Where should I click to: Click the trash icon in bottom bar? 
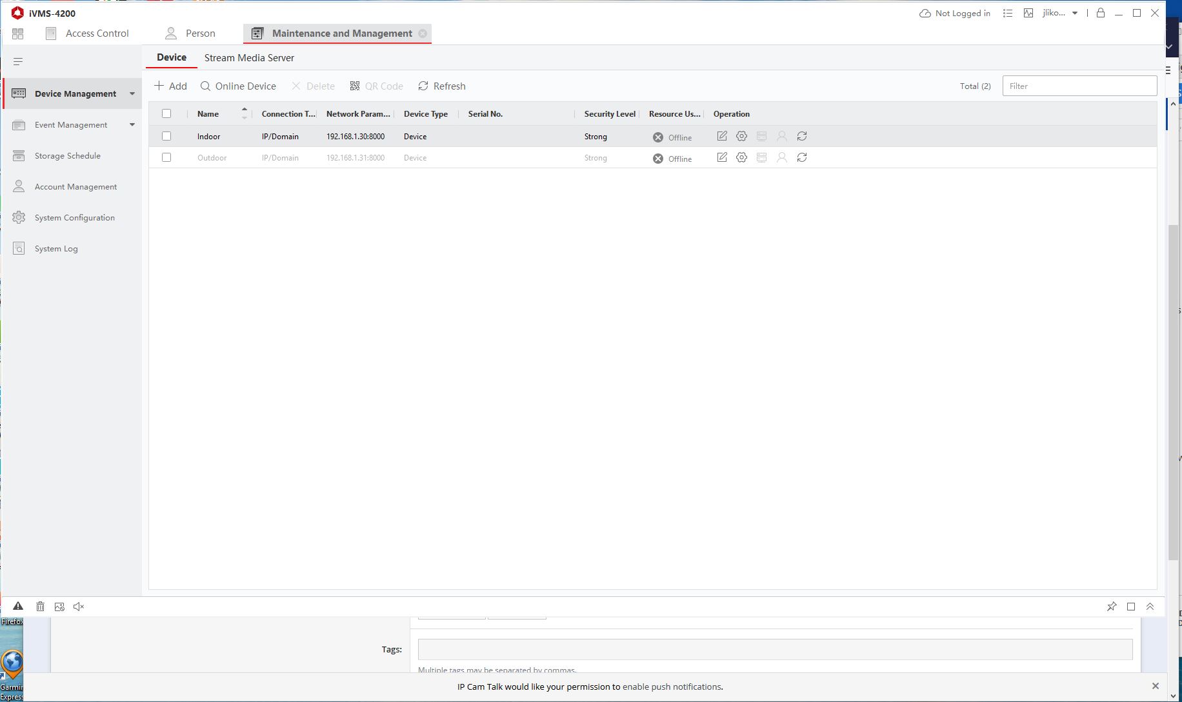[40, 606]
